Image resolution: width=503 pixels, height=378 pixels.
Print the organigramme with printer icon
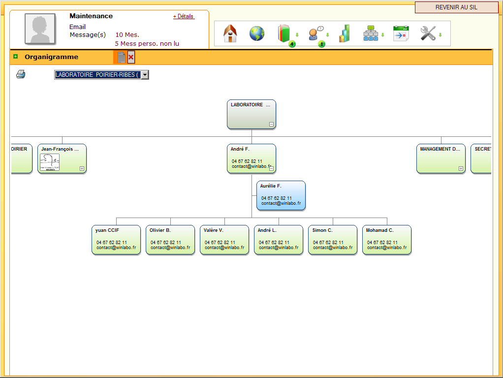(x=21, y=74)
